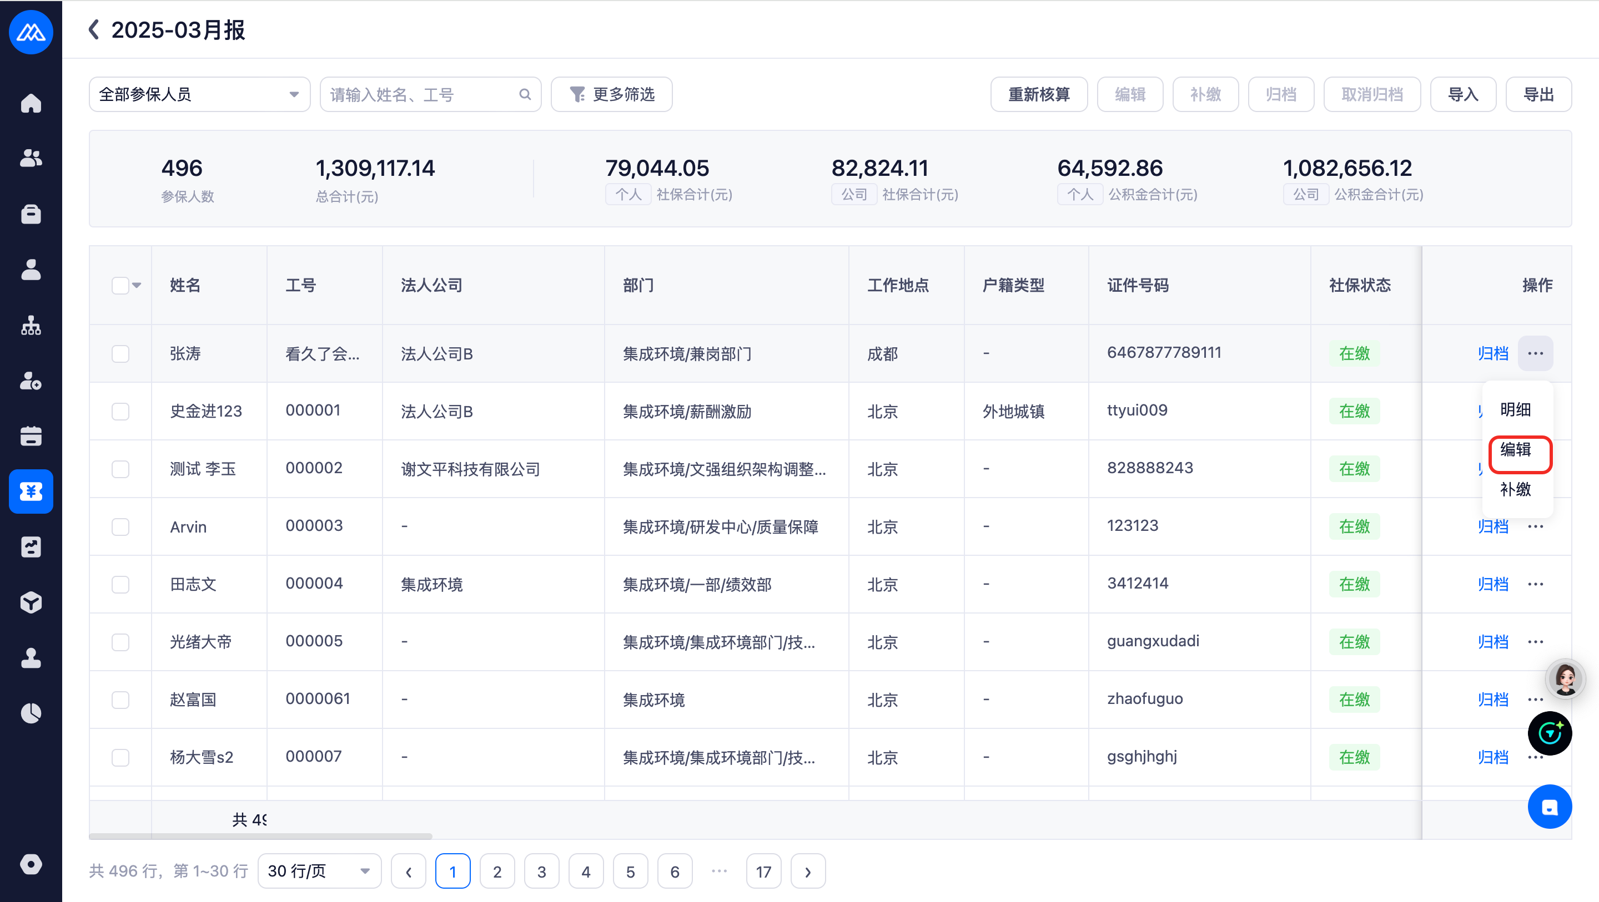Open the AI assistant floating black button
This screenshot has height=902, width=1599.
point(1550,733)
